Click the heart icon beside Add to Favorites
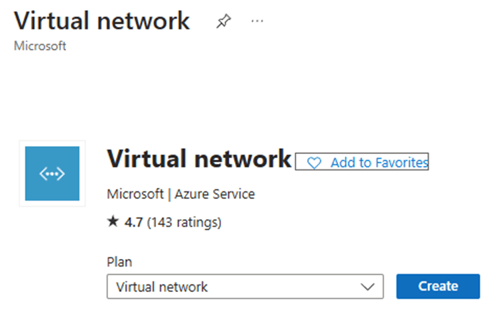 (x=314, y=163)
